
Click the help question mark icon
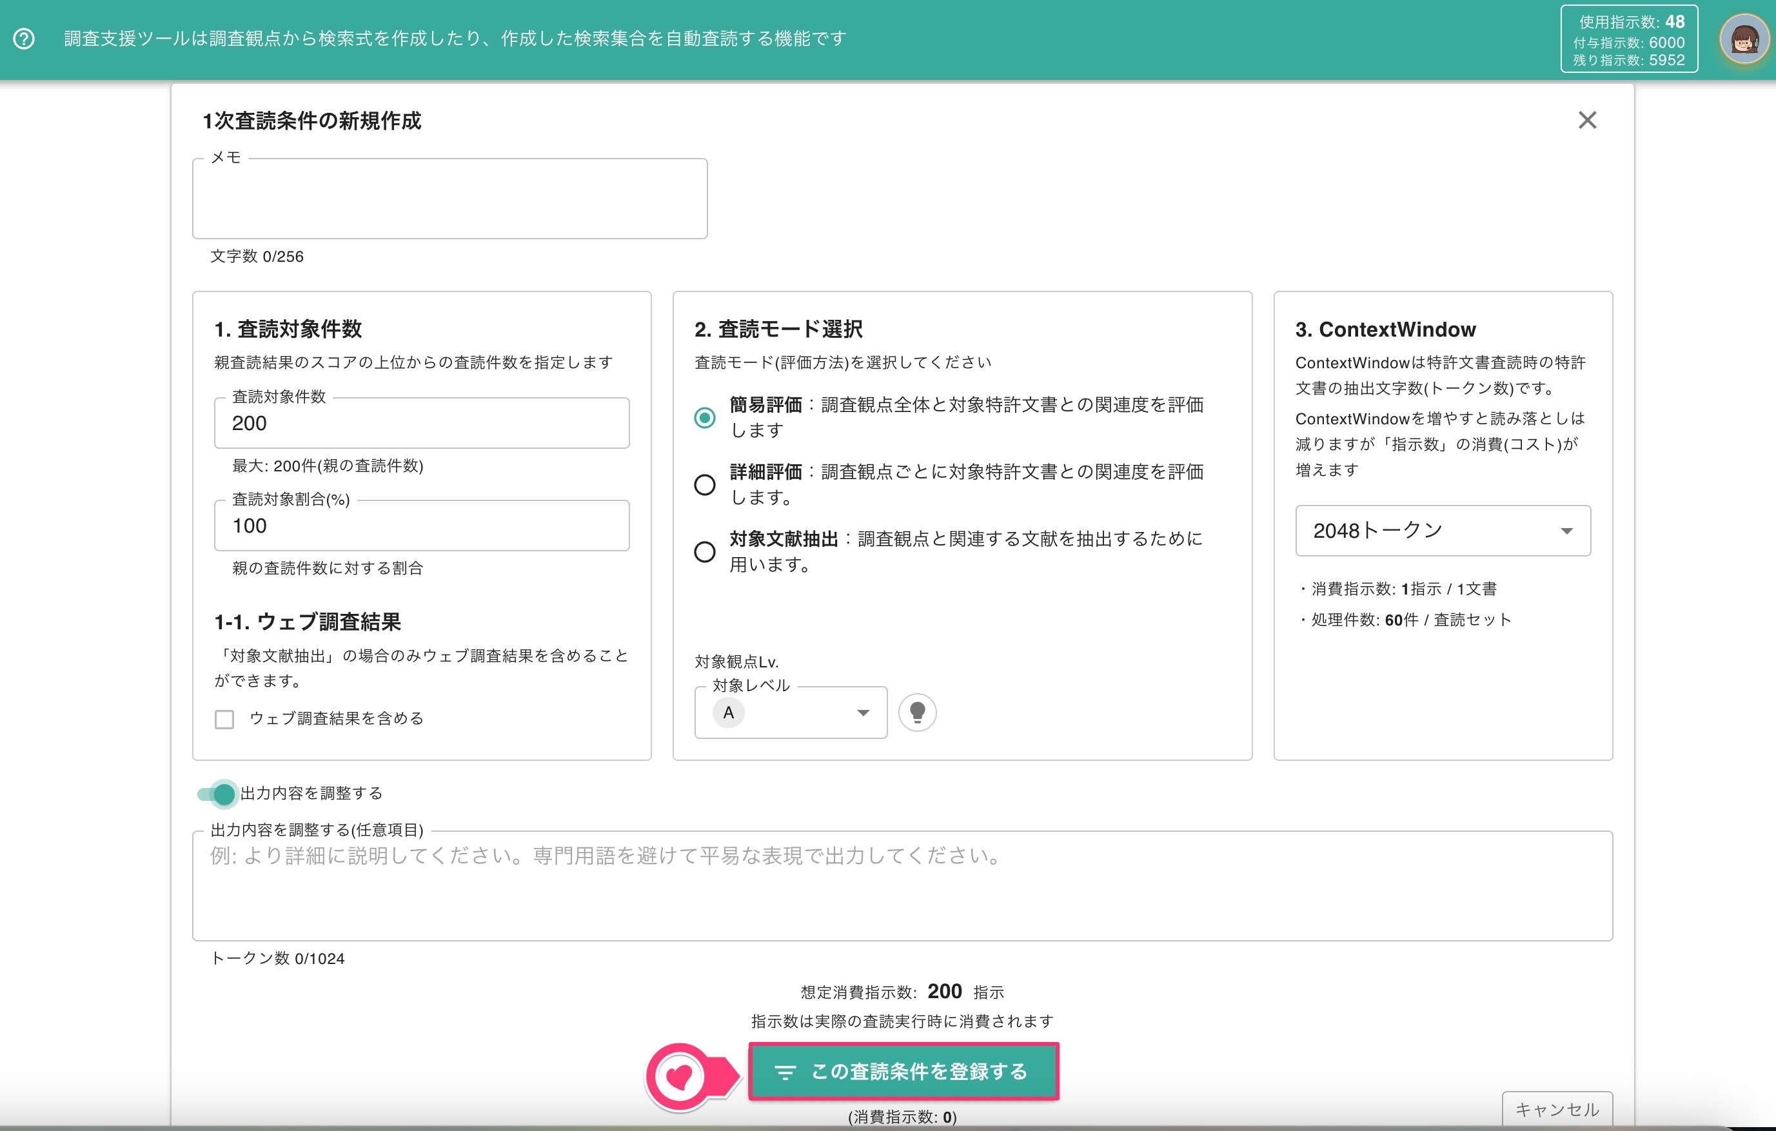click(24, 38)
